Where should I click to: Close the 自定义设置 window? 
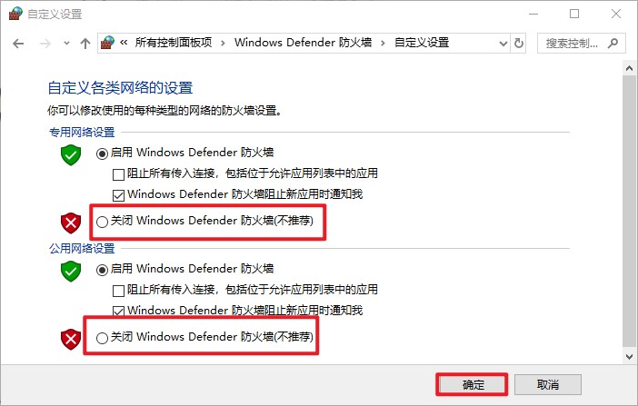tap(616, 14)
